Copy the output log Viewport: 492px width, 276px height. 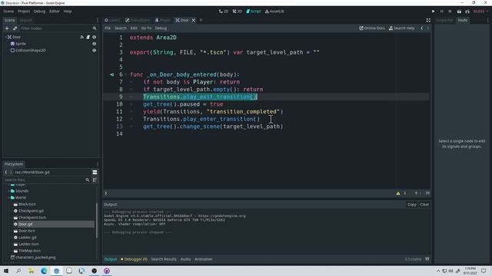[x=412, y=205]
